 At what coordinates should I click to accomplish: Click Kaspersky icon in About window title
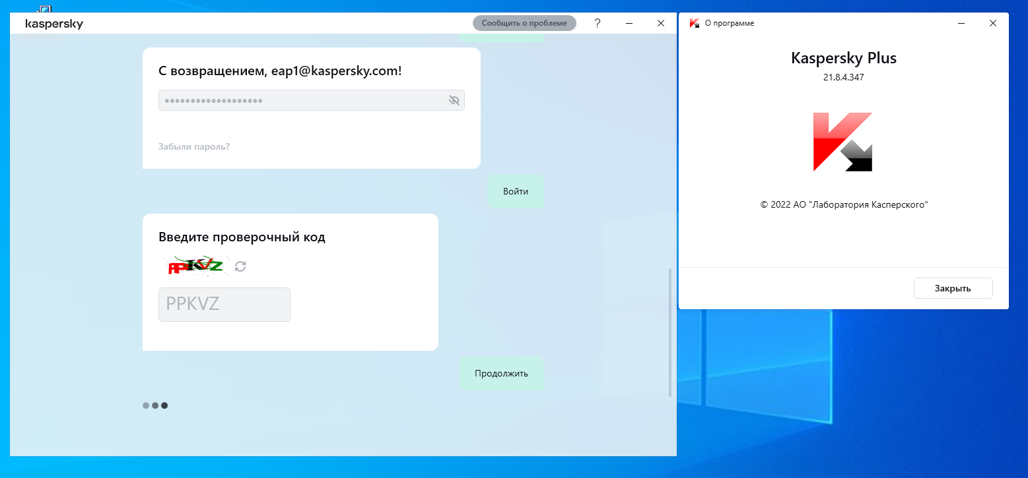click(694, 23)
